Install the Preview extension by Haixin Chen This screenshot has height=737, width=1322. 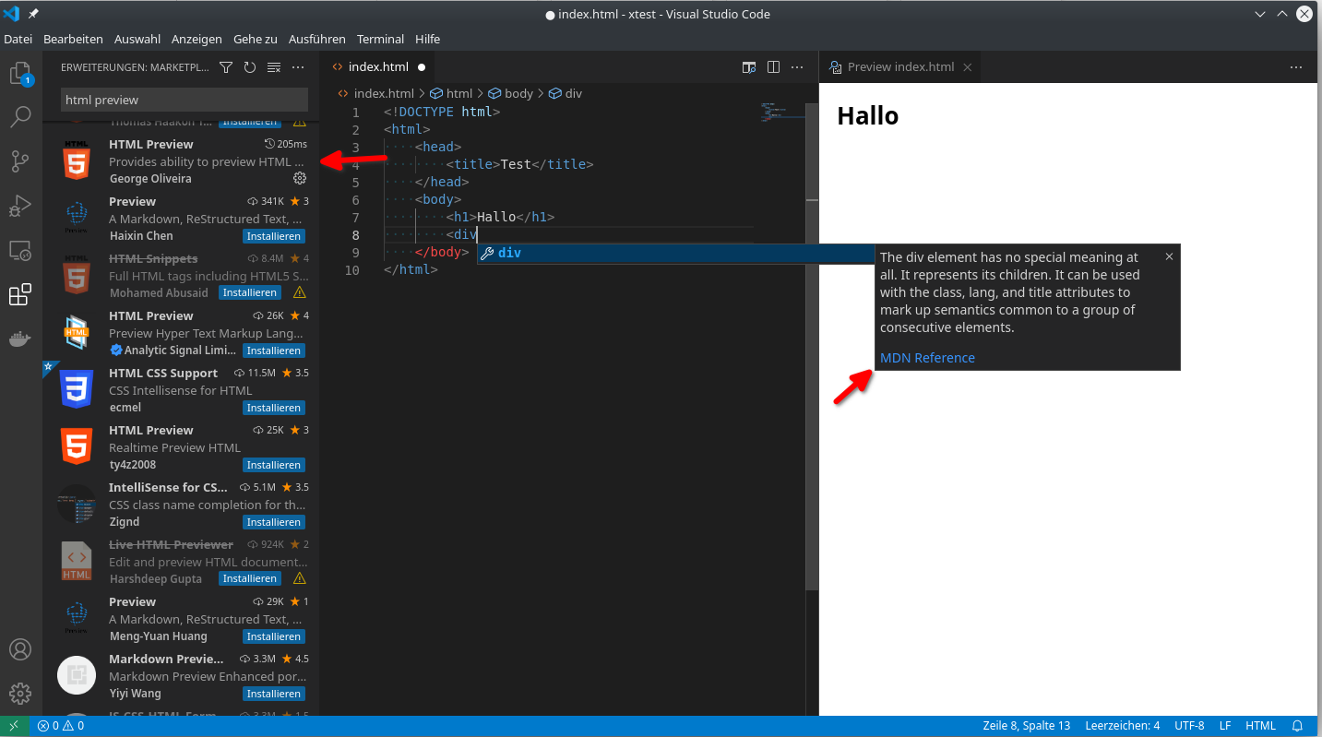point(274,236)
